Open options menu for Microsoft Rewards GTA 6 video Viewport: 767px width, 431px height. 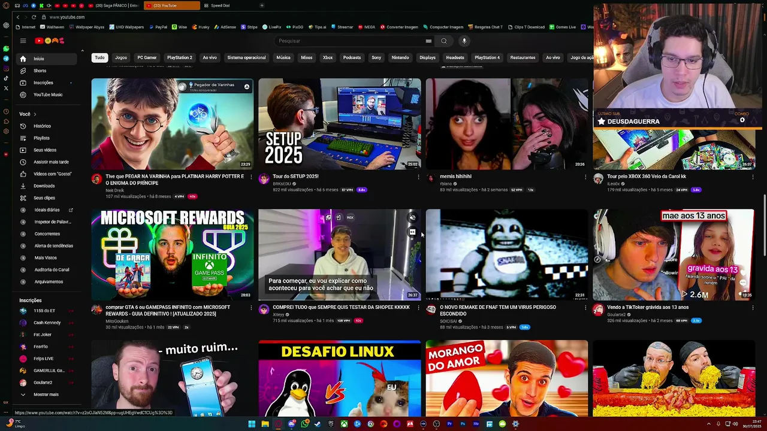[x=251, y=308]
